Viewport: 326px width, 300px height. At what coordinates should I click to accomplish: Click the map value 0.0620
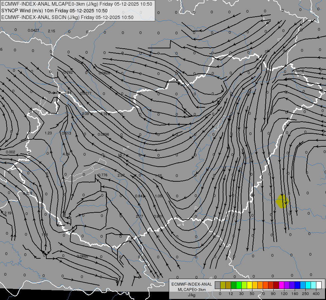point(104,73)
